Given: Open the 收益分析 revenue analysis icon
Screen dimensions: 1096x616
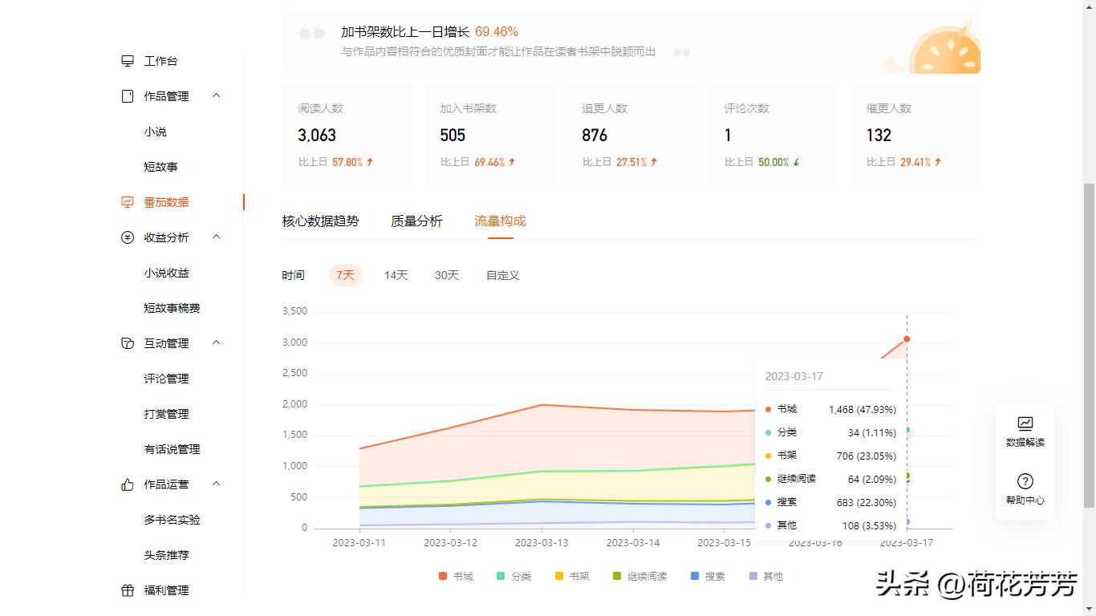Looking at the screenshot, I should 127,237.
